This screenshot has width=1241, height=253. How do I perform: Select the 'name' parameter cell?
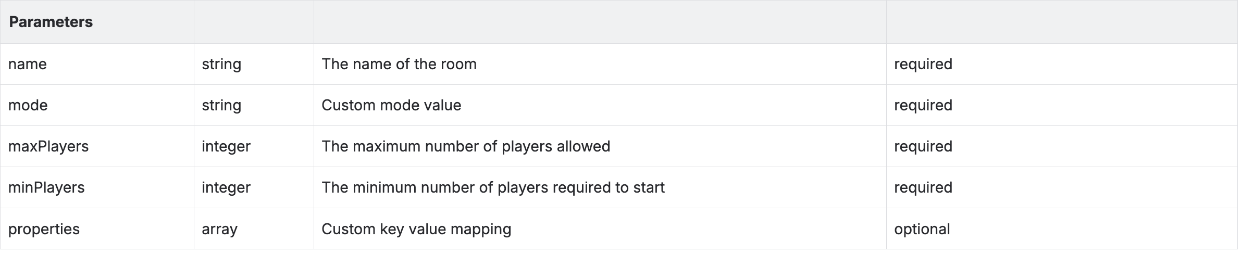click(x=28, y=64)
